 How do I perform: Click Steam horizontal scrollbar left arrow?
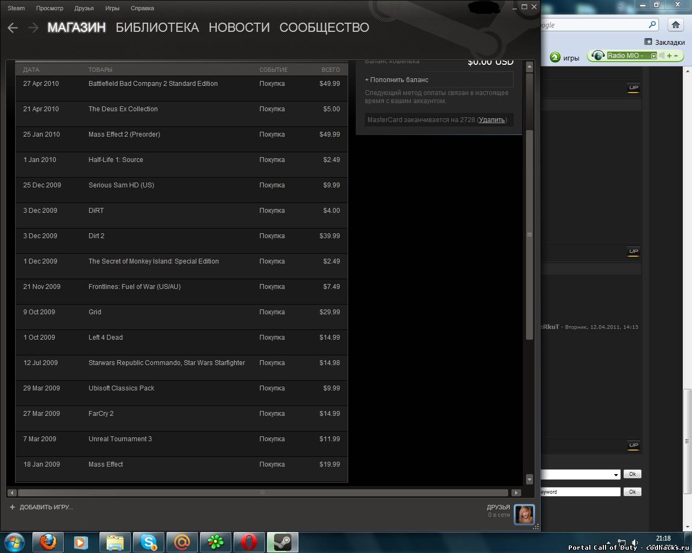(x=12, y=493)
